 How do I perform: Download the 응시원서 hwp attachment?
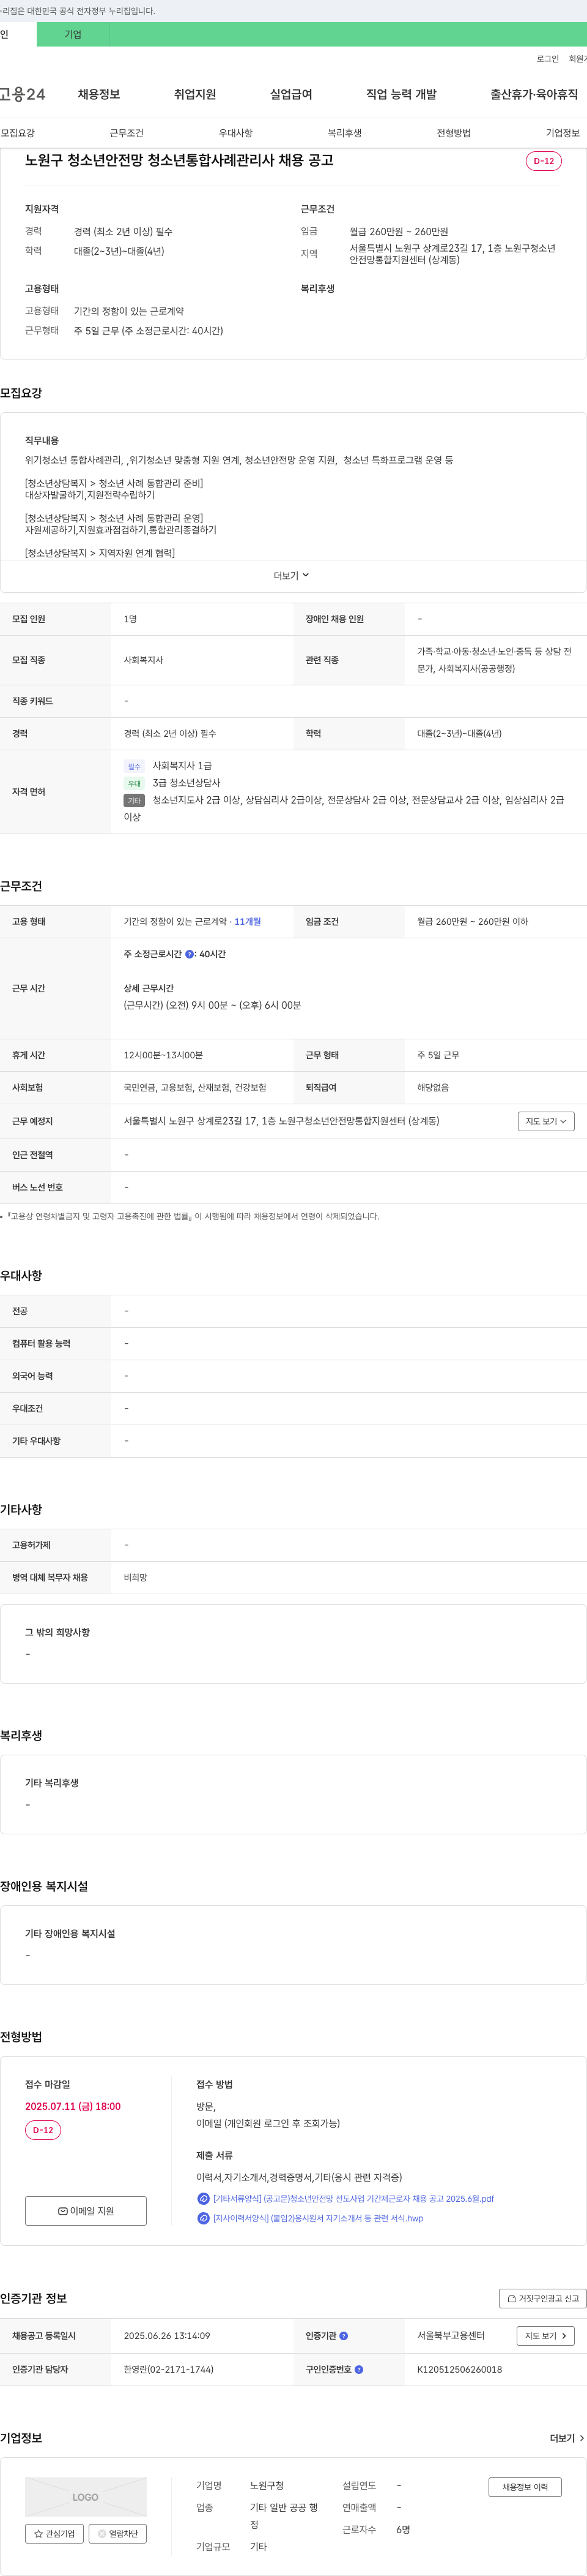pyautogui.click(x=317, y=2217)
